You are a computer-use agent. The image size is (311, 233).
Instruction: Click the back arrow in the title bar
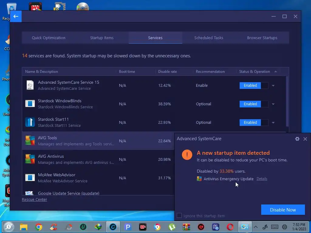coord(16,16)
